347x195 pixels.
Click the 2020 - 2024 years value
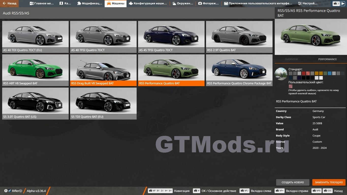click(x=320, y=148)
